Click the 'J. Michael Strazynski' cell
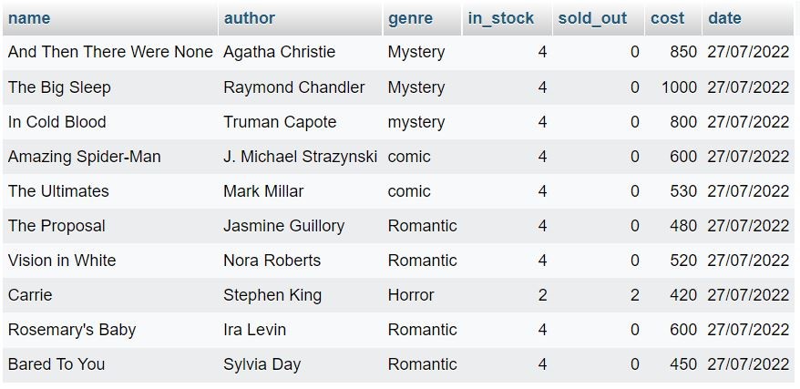800x389 pixels. click(x=300, y=157)
